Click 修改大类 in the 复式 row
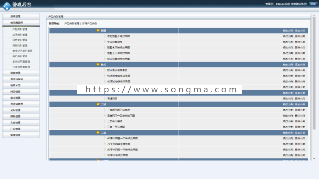319x179 pixels. tap(288, 64)
